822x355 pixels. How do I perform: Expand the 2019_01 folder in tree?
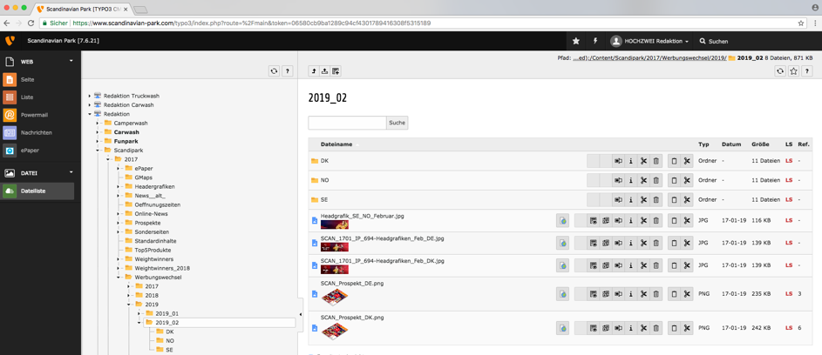(x=139, y=313)
